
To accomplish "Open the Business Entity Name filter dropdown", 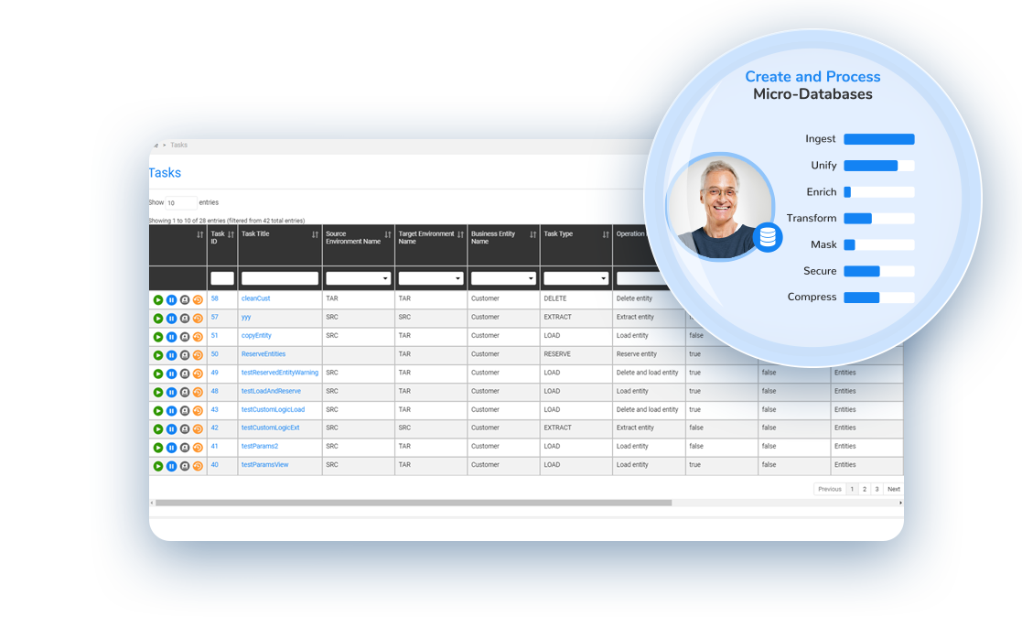I will [x=503, y=277].
